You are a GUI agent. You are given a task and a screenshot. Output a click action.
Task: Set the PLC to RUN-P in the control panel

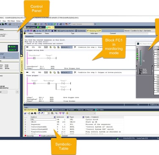tap(13, 50)
